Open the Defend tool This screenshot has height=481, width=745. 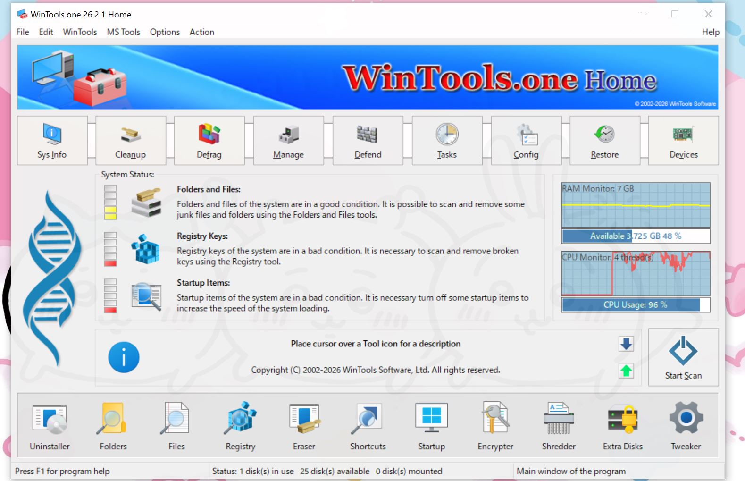tap(368, 140)
